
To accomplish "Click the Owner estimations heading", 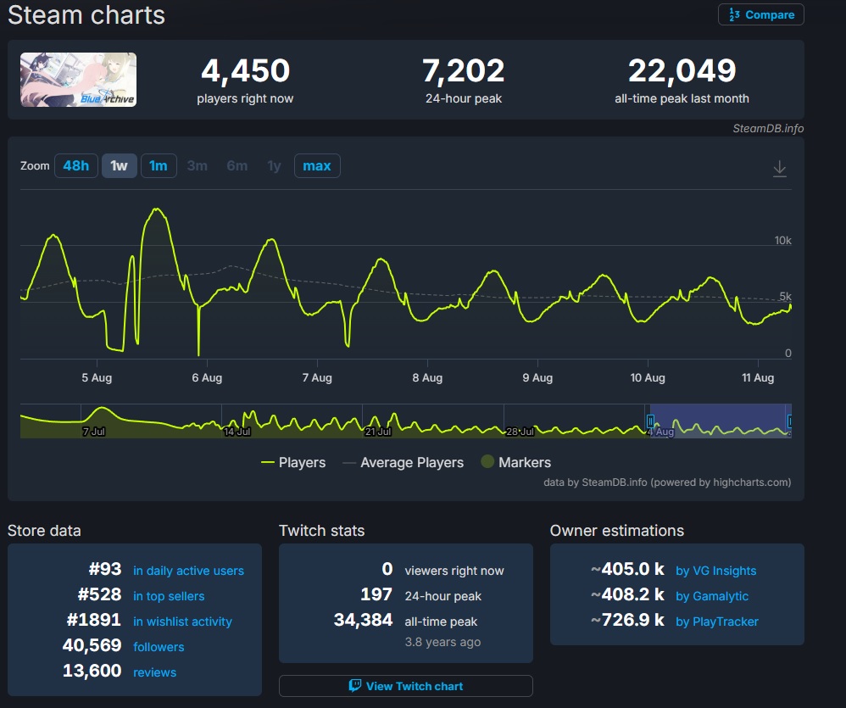I will pyautogui.click(x=616, y=531).
